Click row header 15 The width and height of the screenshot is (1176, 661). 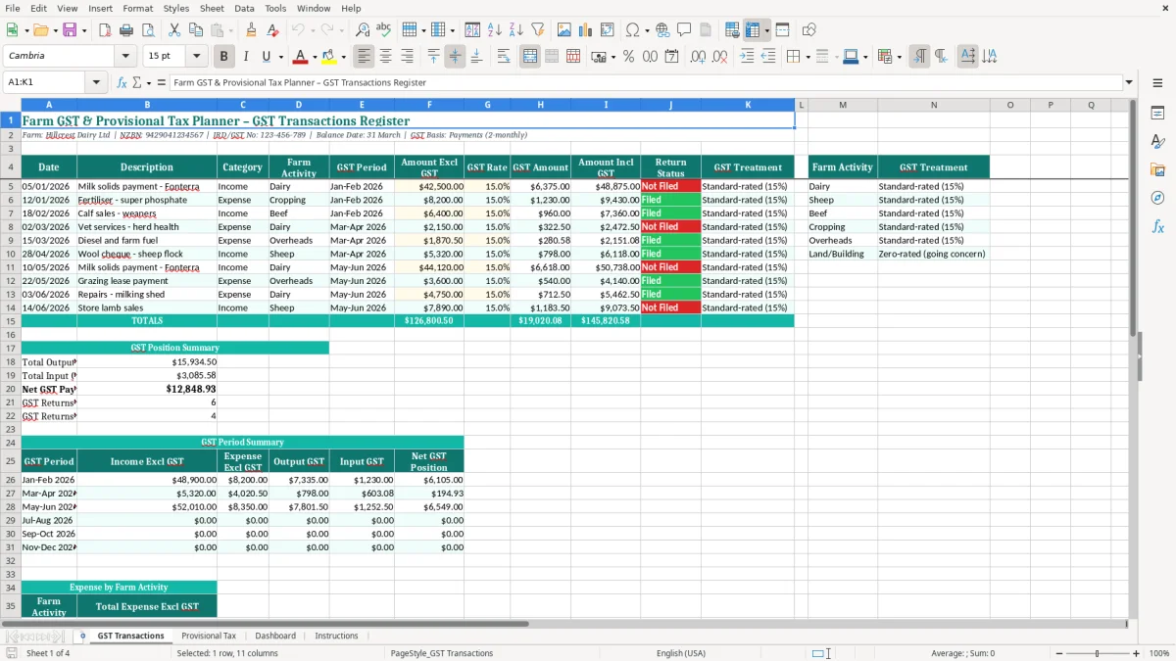[11, 320]
